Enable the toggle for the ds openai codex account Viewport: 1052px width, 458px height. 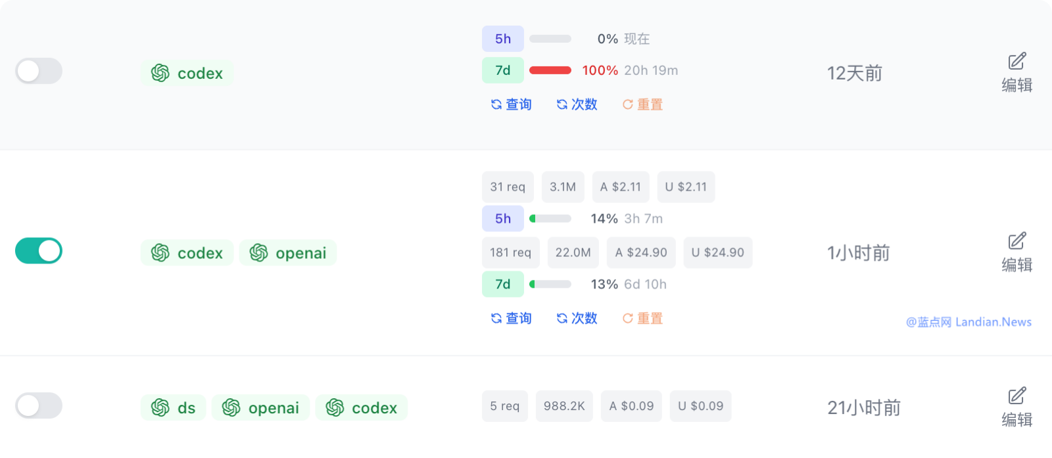(39, 405)
